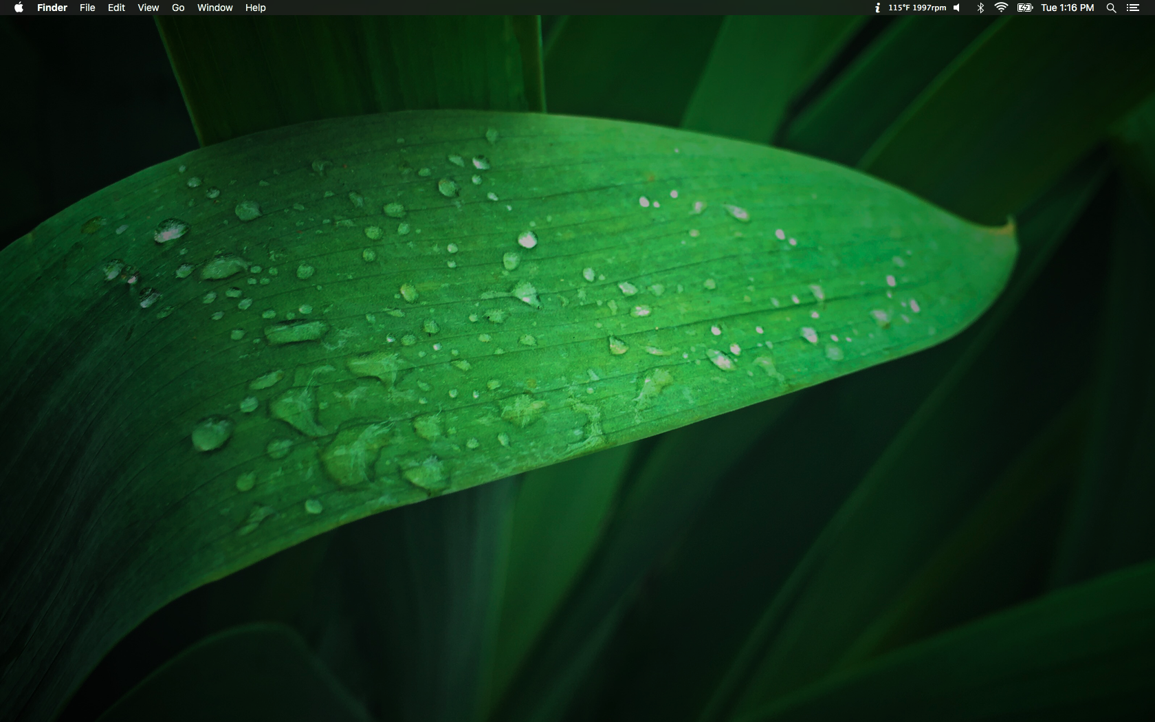Open the volume speaker icon
This screenshot has height=722, width=1155.
click(957, 8)
